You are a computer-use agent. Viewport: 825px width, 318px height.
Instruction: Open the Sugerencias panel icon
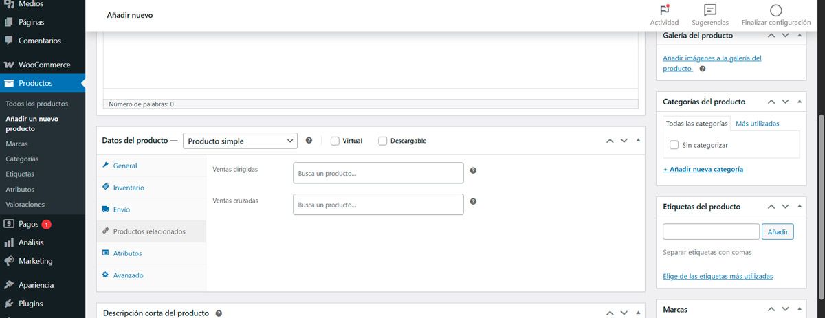[x=710, y=10]
